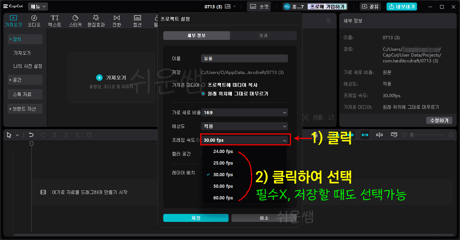Switch to the 성과 tab
Image resolution: width=460 pixels, height=240 pixels.
click(263, 36)
